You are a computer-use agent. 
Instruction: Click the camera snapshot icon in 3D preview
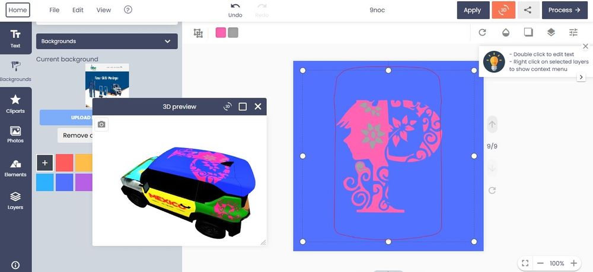click(x=101, y=124)
